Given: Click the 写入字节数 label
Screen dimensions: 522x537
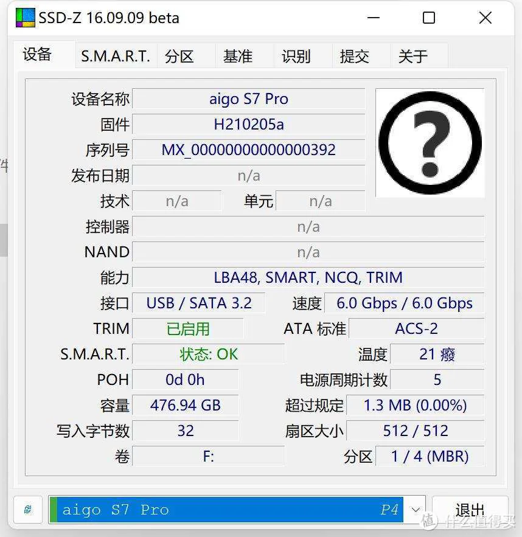Looking at the screenshot, I should click(93, 431).
